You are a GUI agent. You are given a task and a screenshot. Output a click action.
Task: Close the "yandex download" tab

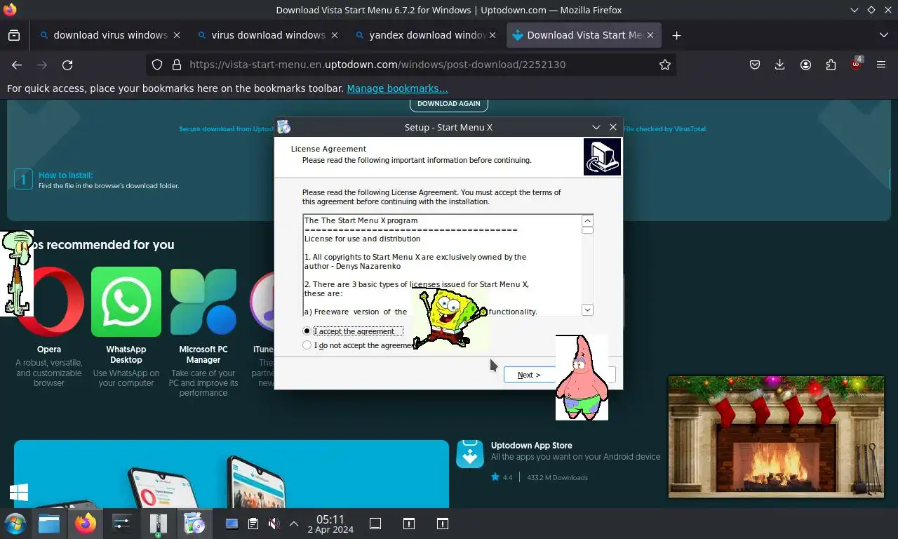(x=492, y=35)
